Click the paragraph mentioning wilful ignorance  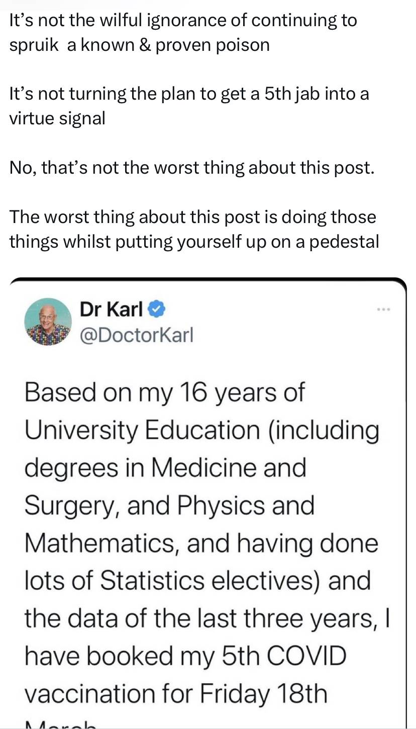(183, 33)
